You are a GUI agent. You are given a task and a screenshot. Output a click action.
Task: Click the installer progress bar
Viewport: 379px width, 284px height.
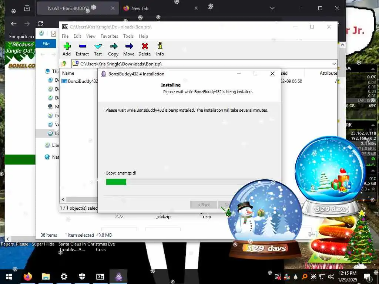click(189, 182)
